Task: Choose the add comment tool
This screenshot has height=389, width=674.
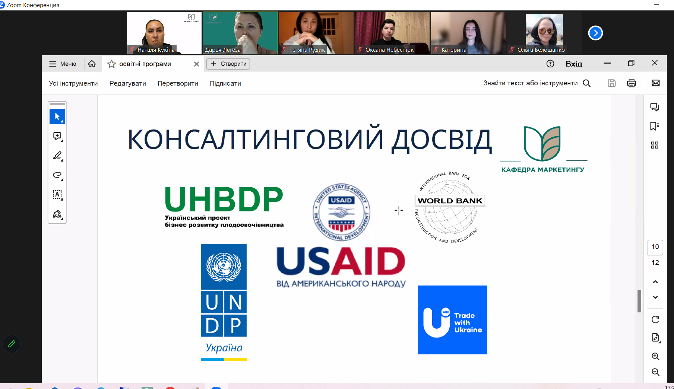Action: click(x=57, y=136)
